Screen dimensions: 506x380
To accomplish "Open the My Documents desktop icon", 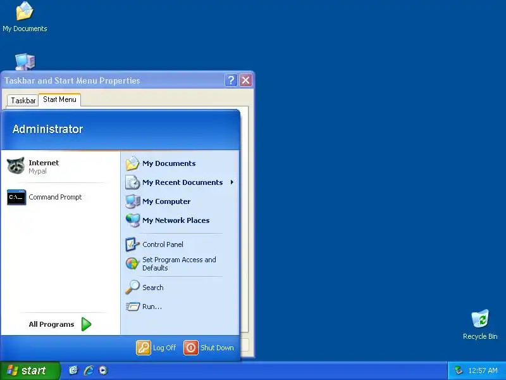I will [25, 17].
